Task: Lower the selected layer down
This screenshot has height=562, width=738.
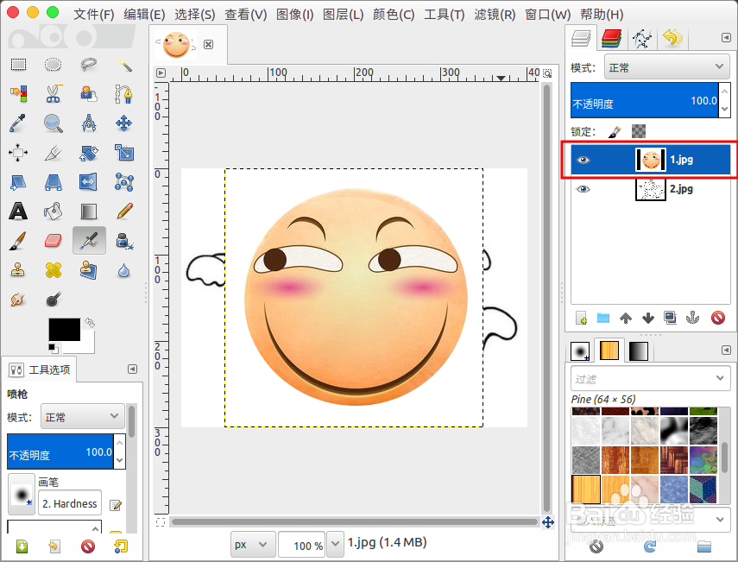Action: (648, 319)
